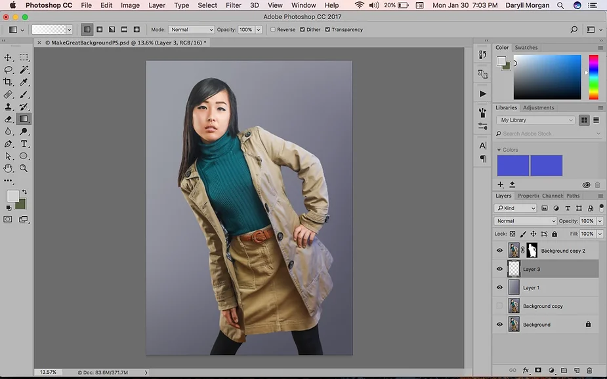Select the Clone Stamp tool
Viewport: 607px width, 379px height.
click(x=8, y=107)
